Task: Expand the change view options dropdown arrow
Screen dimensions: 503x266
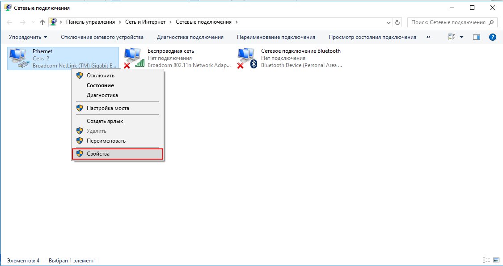Action: [461, 37]
